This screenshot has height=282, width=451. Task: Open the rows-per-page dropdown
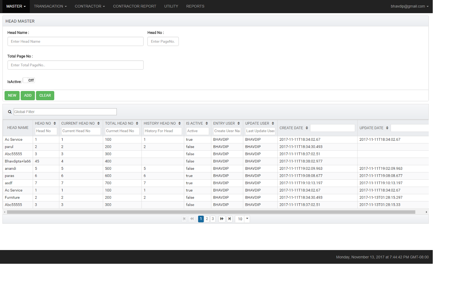247,219
